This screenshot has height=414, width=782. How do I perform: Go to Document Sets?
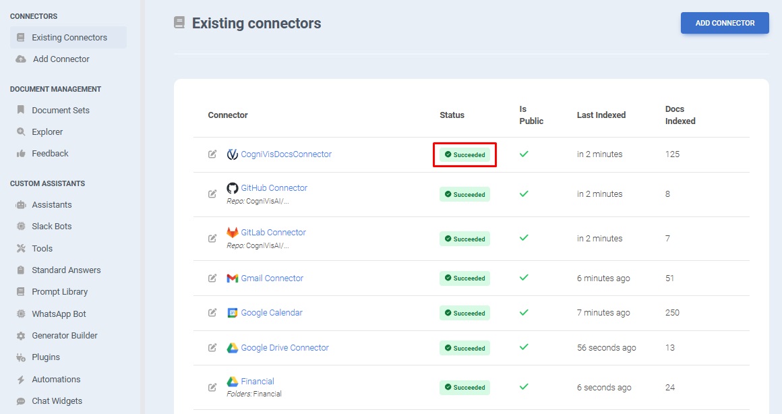tap(61, 110)
